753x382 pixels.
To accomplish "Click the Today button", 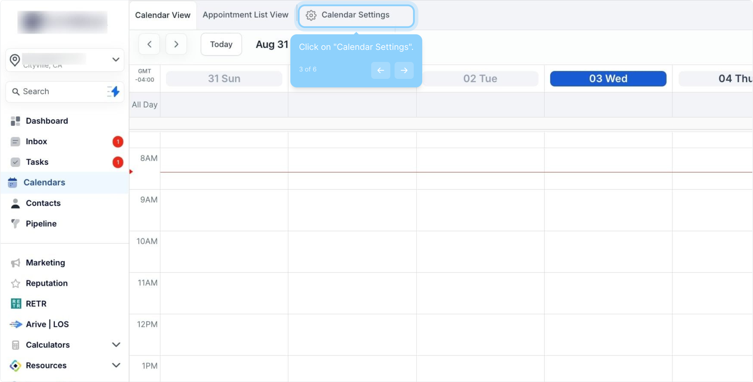I will point(221,44).
